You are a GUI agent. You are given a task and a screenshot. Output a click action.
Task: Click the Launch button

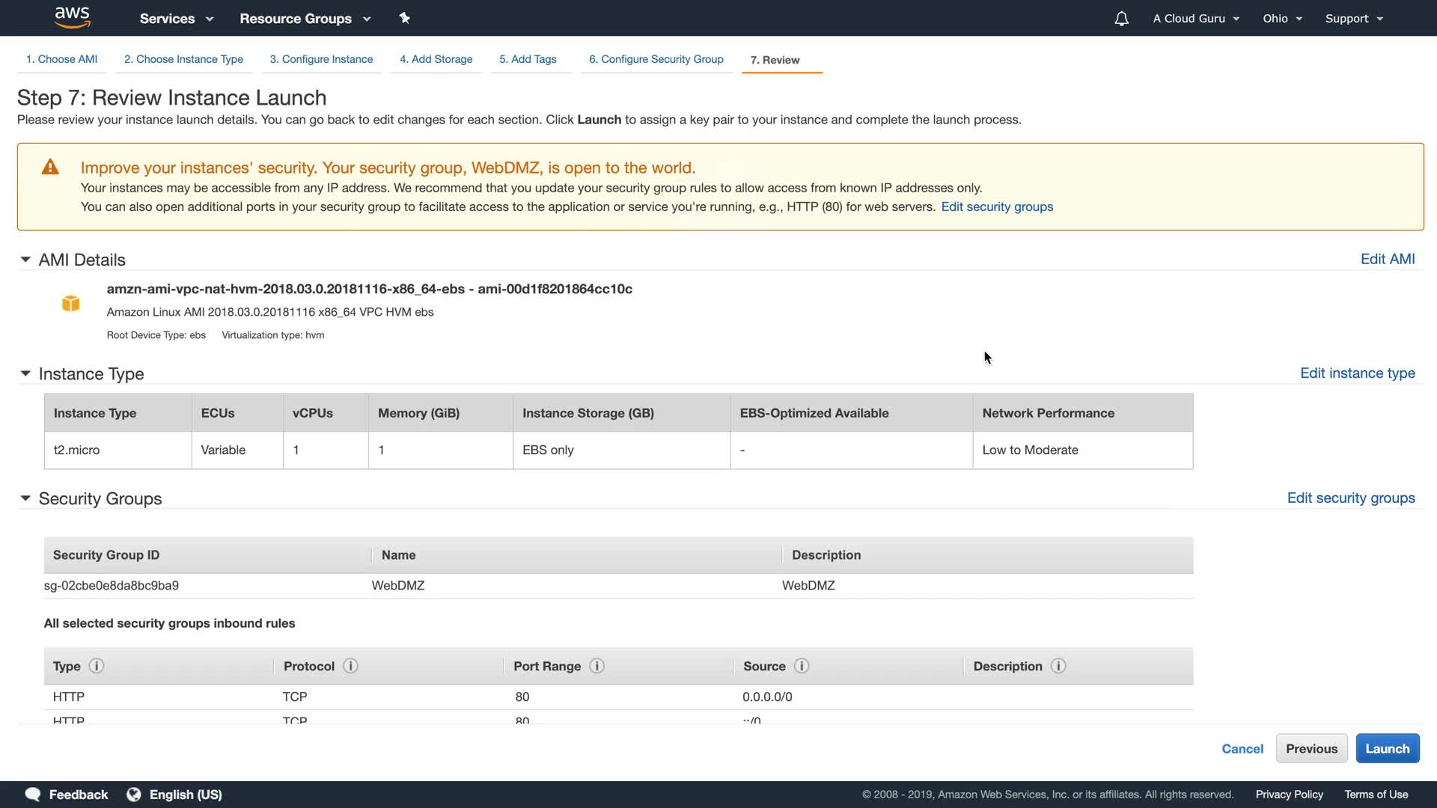click(1387, 749)
